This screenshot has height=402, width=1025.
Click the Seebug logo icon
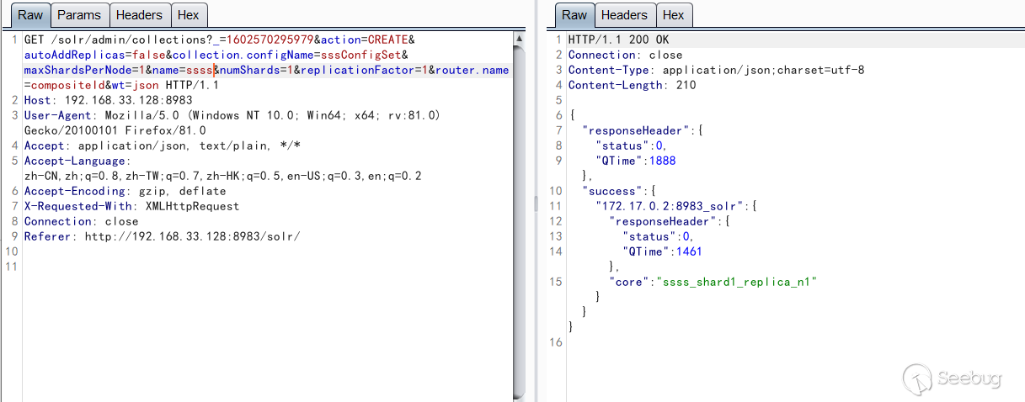click(916, 378)
